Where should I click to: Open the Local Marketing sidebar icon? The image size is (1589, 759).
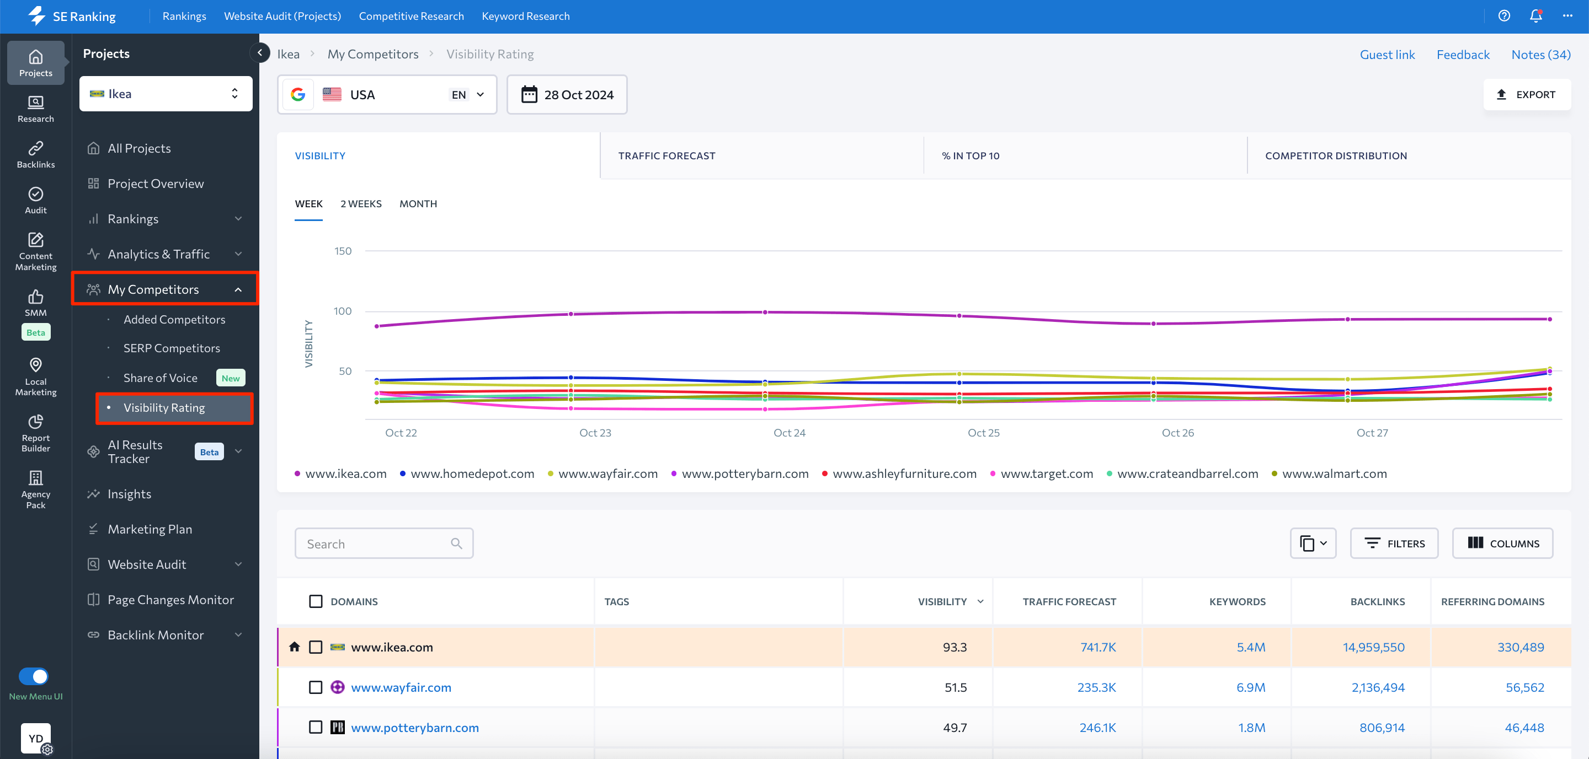tap(36, 376)
